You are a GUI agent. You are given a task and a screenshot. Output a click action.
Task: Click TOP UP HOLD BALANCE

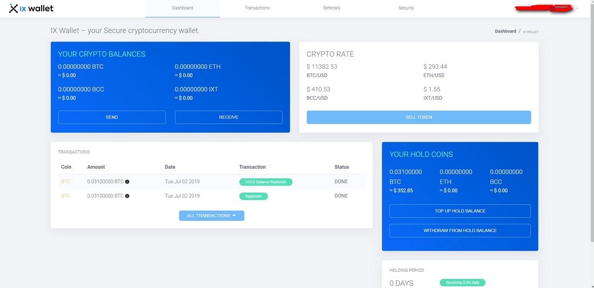(x=460, y=211)
